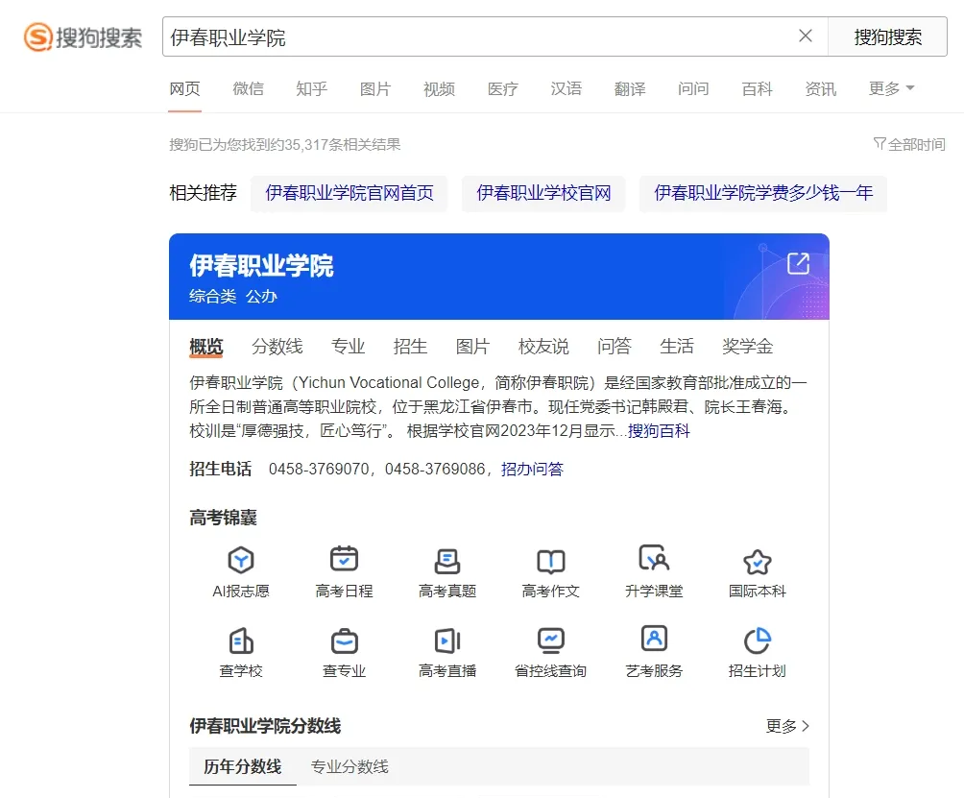Click the AI报志愿 icon
This screenshot has height=798, width=964.
[240, 560]
